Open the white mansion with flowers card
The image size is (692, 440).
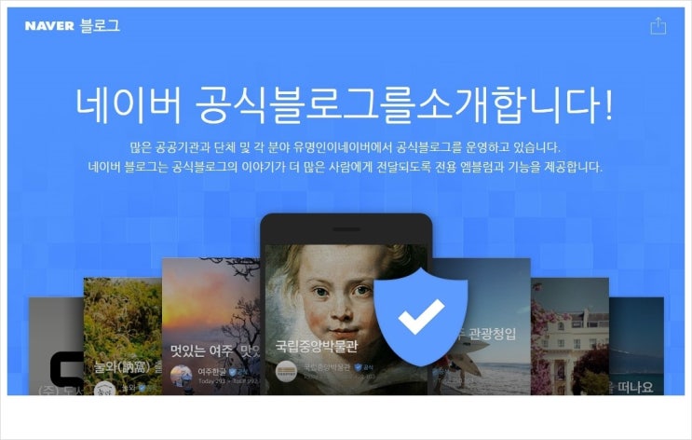tap(570, 337)
